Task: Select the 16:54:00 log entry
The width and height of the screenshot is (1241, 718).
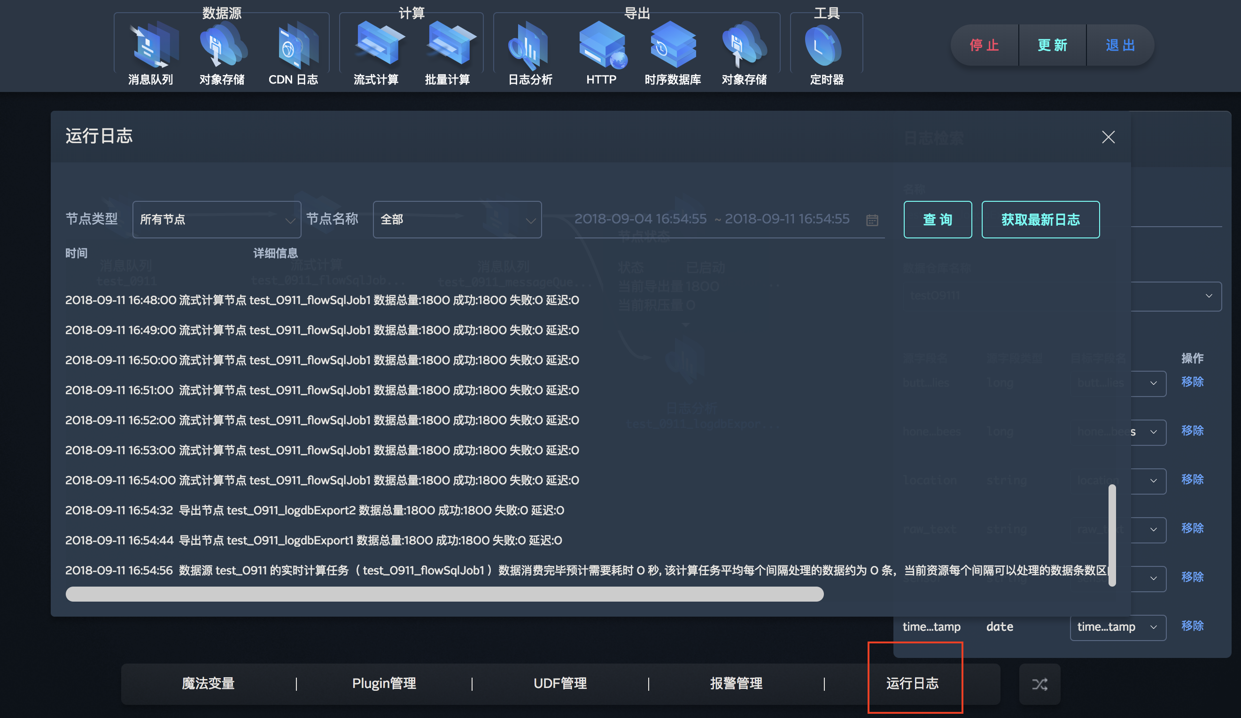Action: pos(322,480)
